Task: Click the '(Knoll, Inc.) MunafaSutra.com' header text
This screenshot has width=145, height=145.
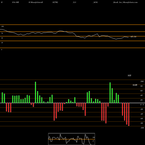Action: tap(125, 2)
